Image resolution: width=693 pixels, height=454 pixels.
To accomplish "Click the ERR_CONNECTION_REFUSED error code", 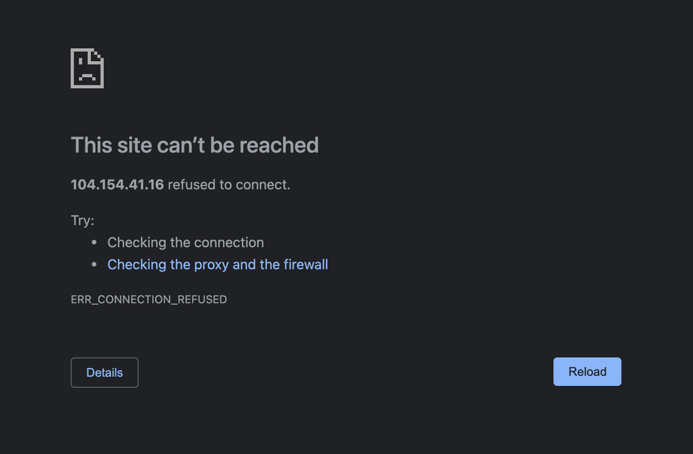I will tap(149, 300).
